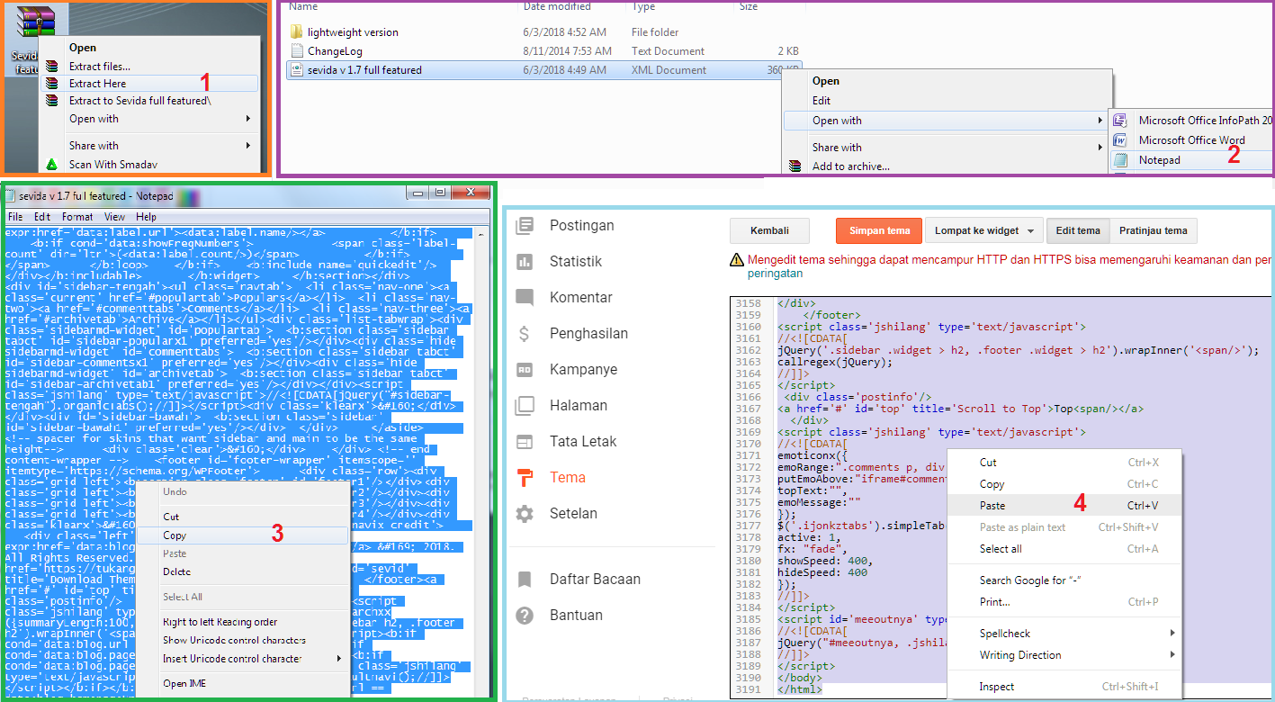
Task: Click Search Google for entry
Action: [1064, 580]
